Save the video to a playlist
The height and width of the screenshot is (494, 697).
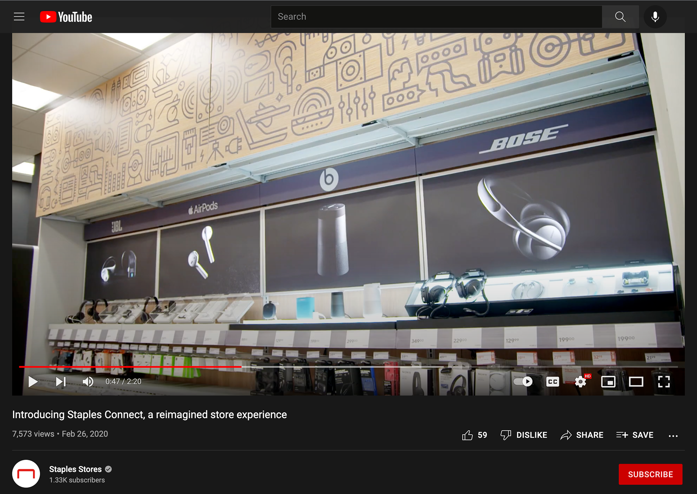tap(635, 435)
